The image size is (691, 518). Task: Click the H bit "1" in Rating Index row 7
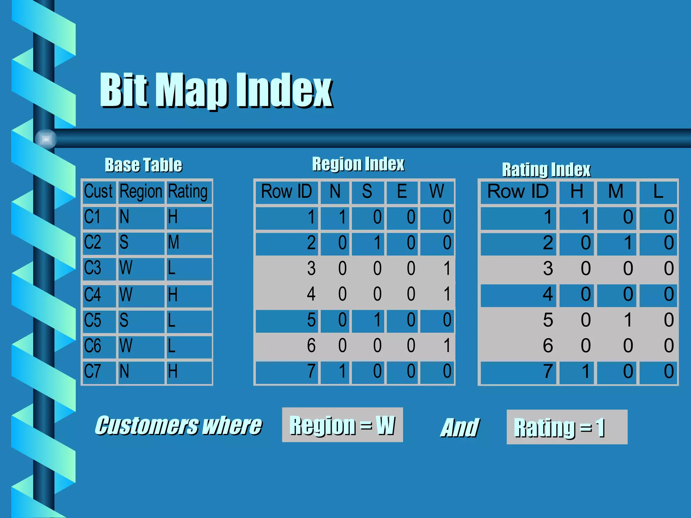(x=577, y=373)
